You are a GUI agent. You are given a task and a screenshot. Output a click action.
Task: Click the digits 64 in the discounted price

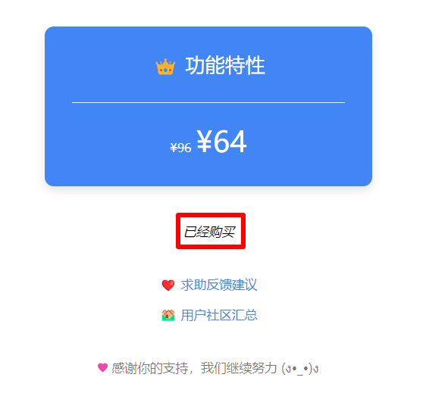(230, 142)
